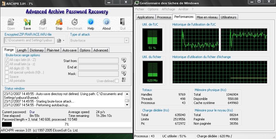Viewport: 276px width, 139px height.
Task: Open Help with the question mark icon
Action: [91, 22]
